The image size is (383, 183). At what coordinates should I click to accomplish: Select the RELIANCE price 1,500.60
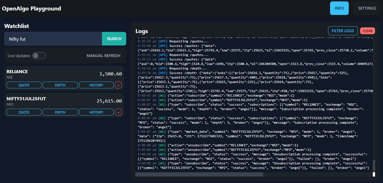pos(110,74)
